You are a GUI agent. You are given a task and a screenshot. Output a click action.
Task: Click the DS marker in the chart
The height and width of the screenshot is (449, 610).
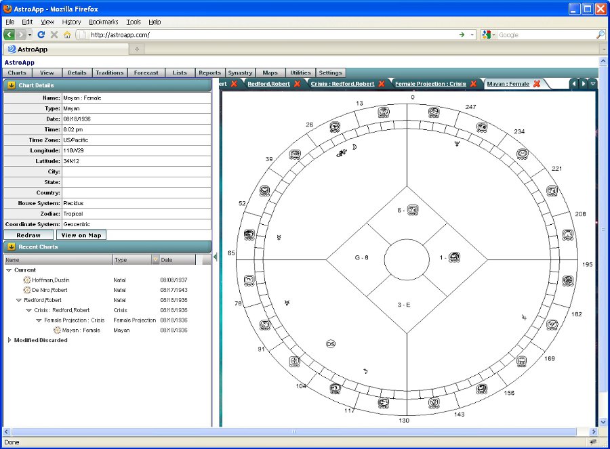click(331, 344)
